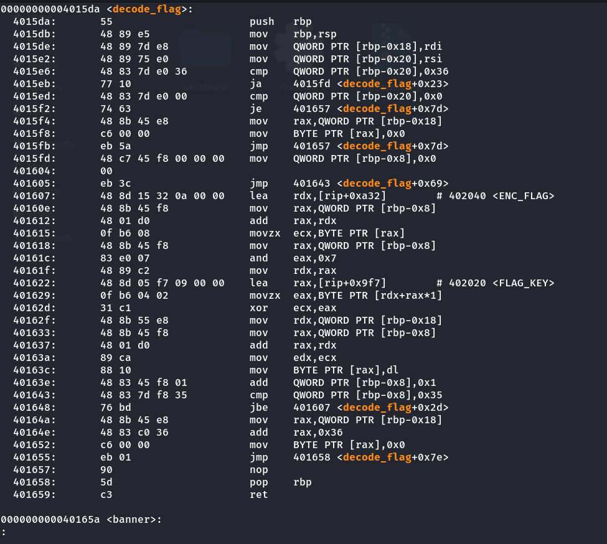Click mov edx,ecx instruction
This screenshot has width=607, height=544.
[x=293, y=357]
